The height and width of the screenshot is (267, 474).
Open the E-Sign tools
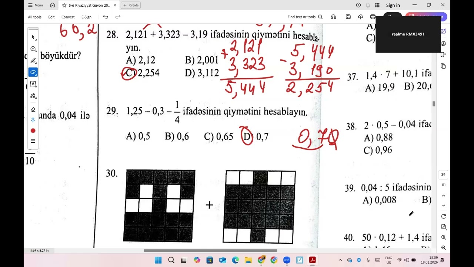[86, 17]
